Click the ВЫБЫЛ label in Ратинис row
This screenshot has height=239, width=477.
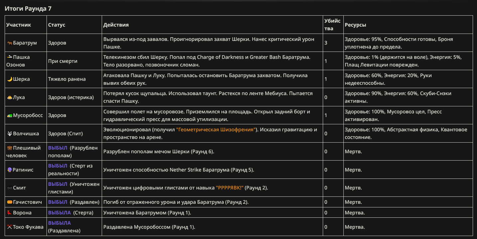(58, 166)
